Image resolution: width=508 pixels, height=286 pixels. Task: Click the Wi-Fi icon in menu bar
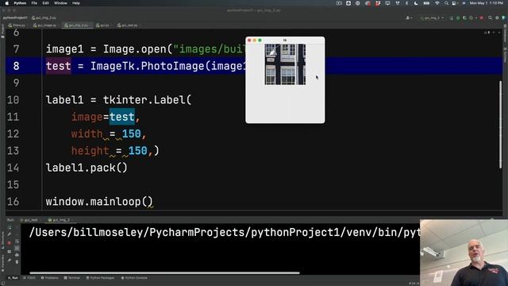pos(437,3)
